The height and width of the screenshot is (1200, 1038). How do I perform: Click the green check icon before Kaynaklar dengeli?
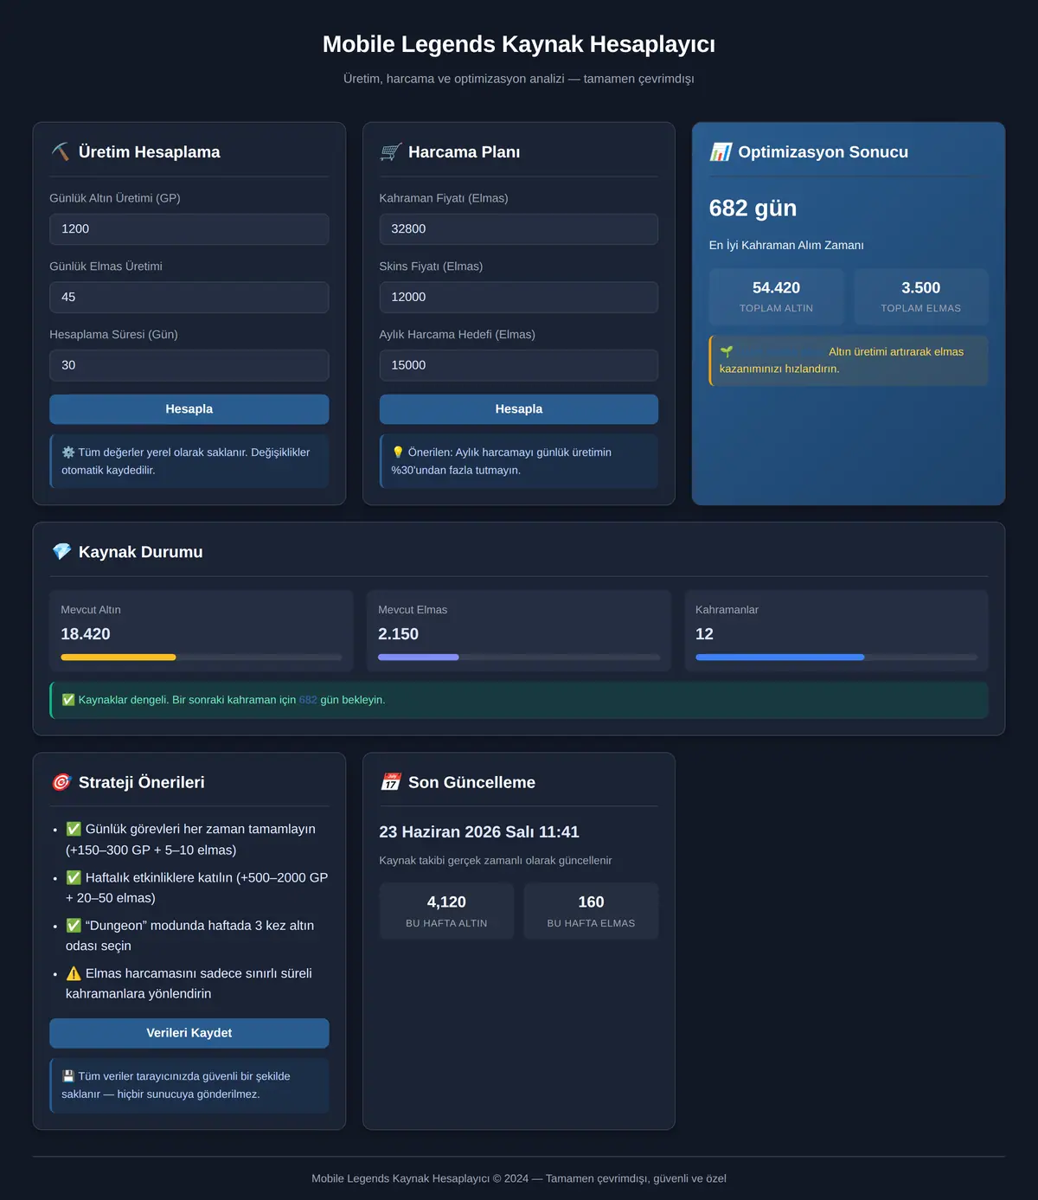[x=68, y=700]
